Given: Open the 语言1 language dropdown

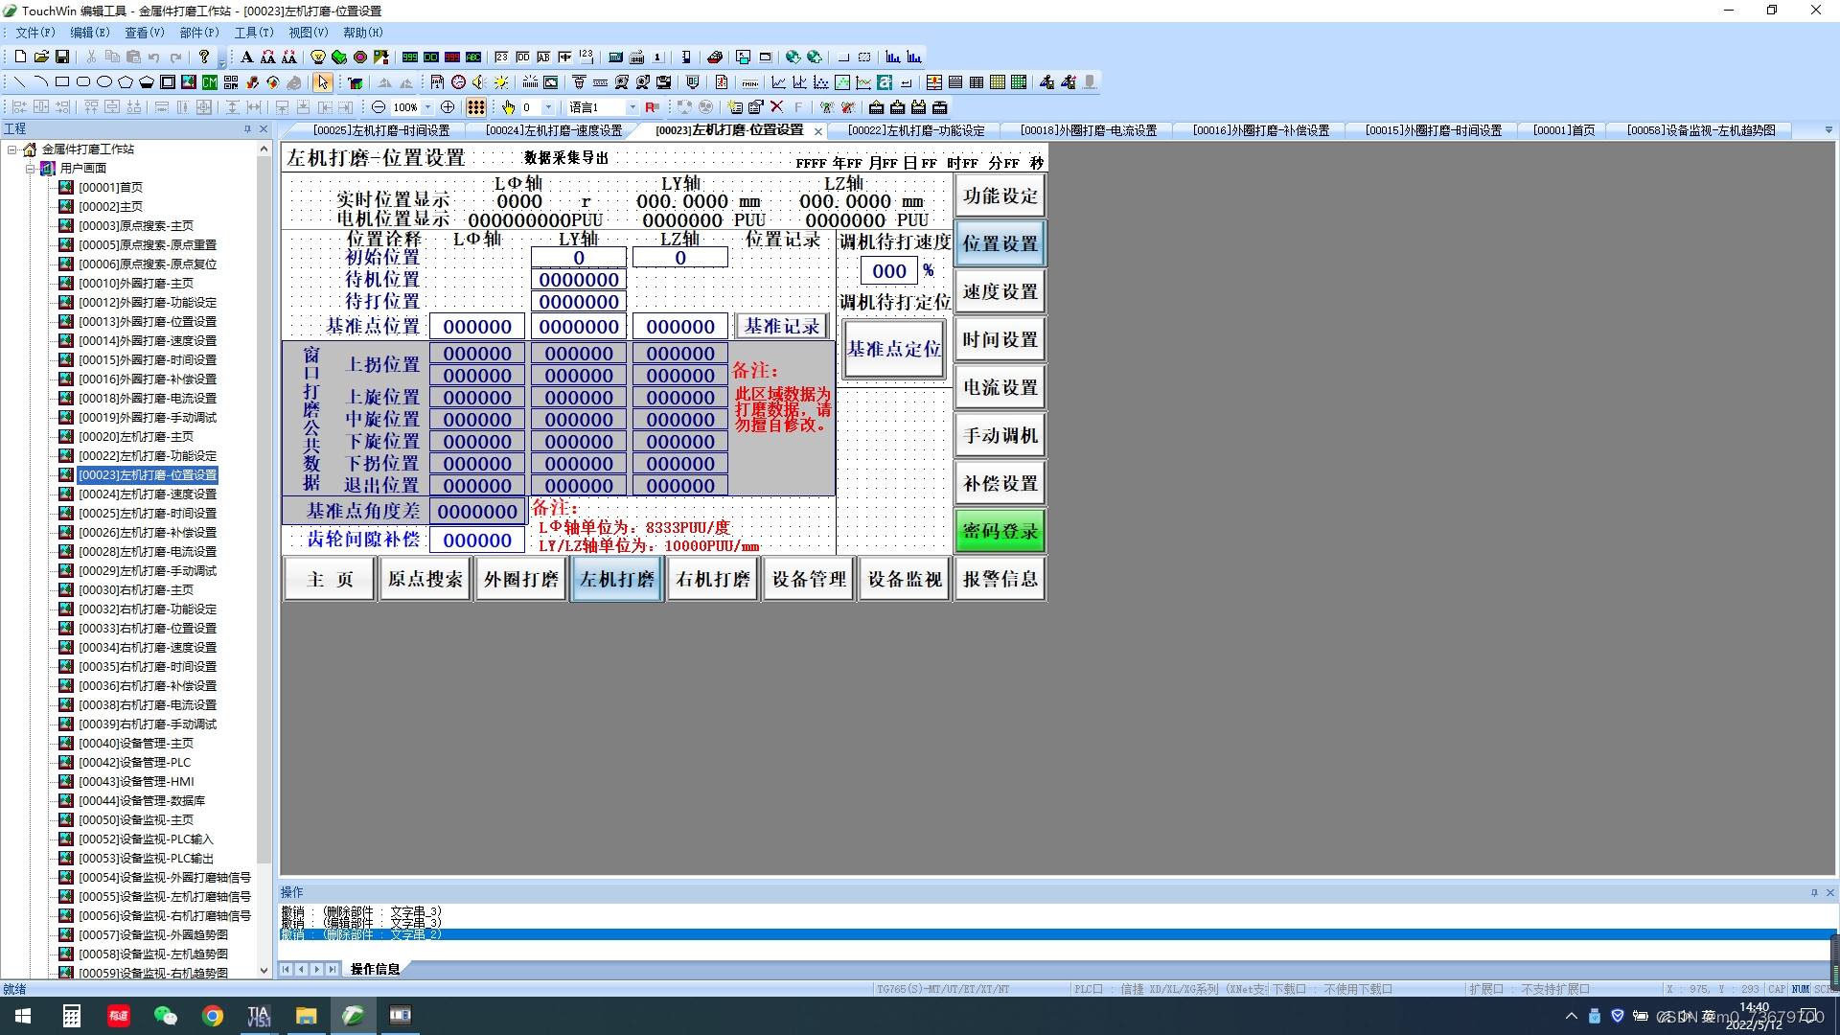Looking at the screenshot, I should coord(632,107).
